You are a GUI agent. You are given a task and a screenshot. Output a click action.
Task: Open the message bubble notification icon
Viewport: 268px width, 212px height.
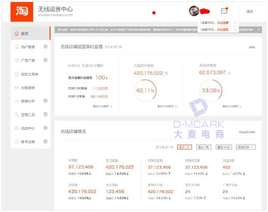tap(225, 11)
